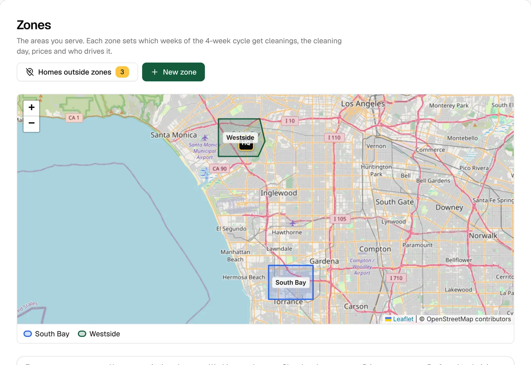Click the I 710 highway shield
Image resolution: width=531 pixels, height=365 pixels.
pos(396,278)
